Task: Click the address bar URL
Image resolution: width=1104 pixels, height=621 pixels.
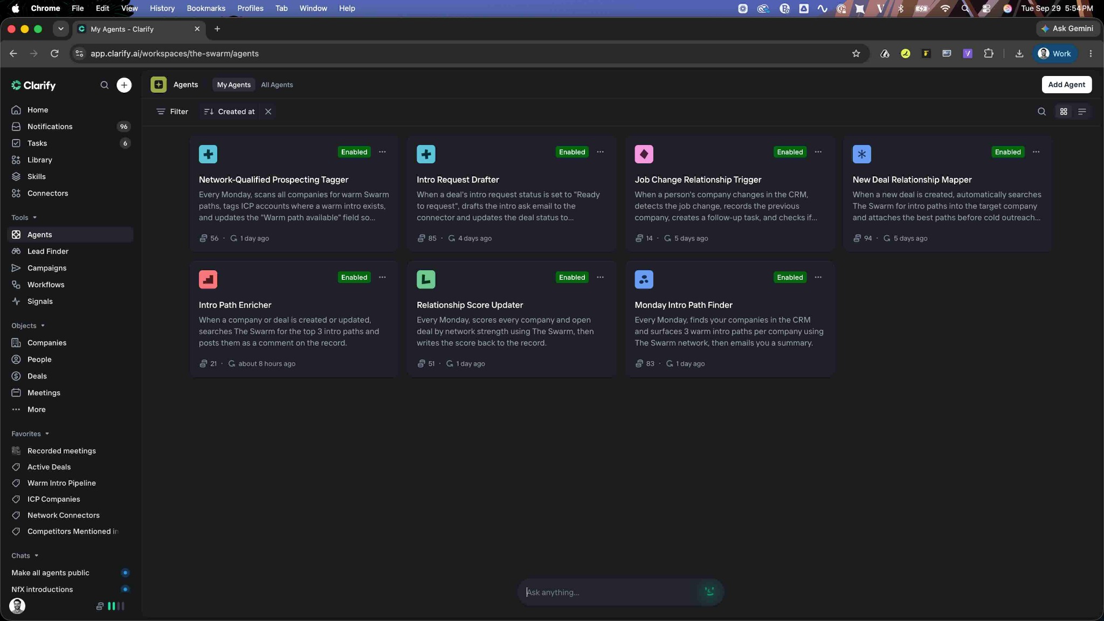Action: pos(174,53)
